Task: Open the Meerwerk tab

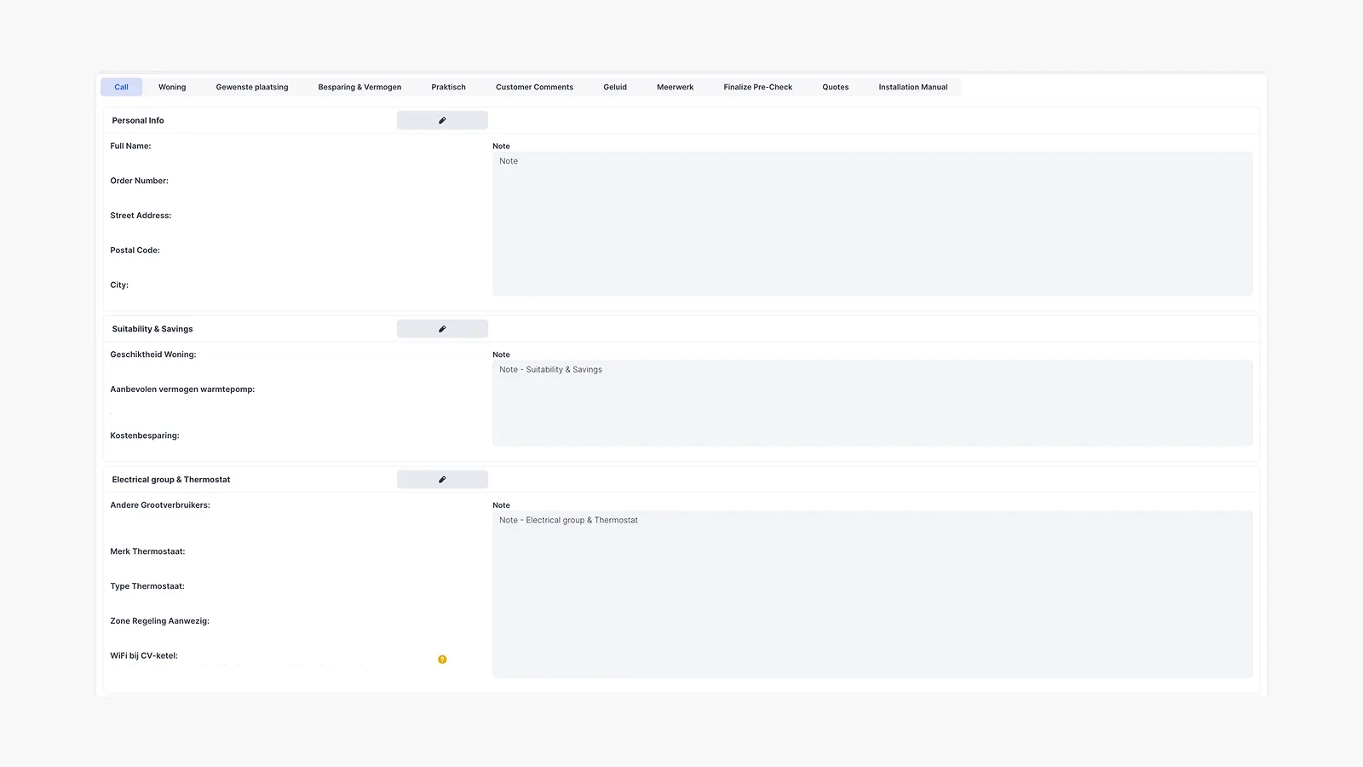Action: (675, 87)
